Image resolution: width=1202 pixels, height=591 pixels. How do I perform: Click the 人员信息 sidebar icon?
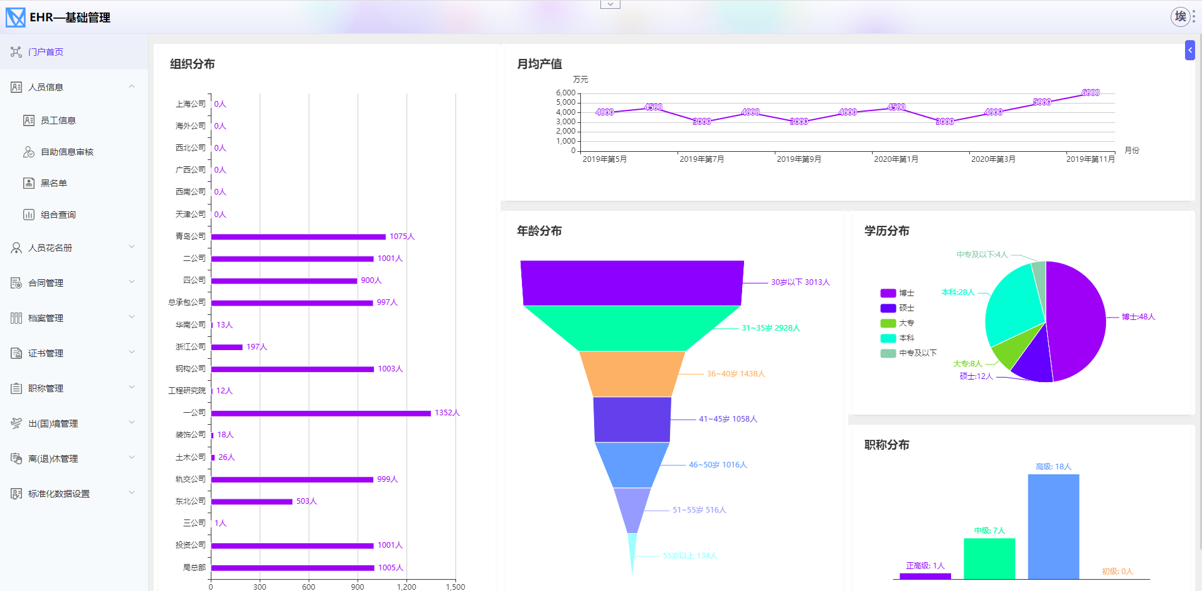(16, 87)
